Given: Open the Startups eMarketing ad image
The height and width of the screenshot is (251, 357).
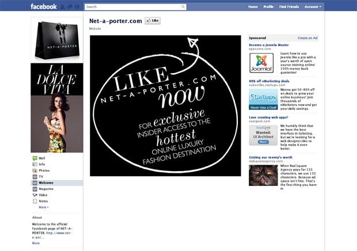Looking at the screenshot, I should click(x=263, y=98).
